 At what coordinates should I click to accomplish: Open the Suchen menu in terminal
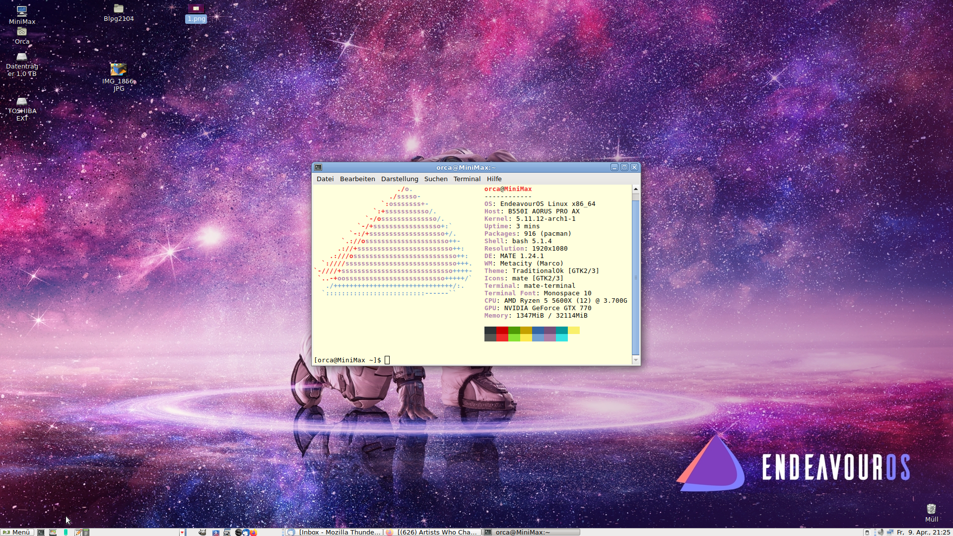pyautogui.click(x=436, y=179)
